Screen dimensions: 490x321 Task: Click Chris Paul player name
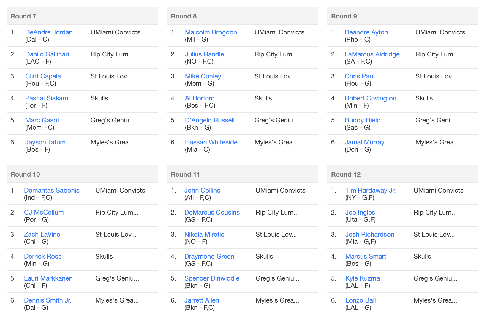pos(360,76)
